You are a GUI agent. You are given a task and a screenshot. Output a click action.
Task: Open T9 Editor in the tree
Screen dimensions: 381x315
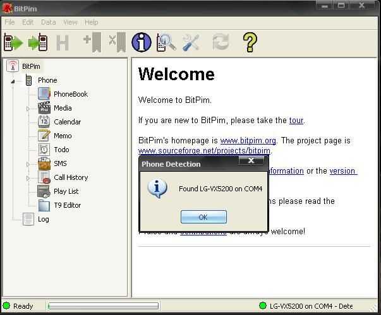click(x=67, y=205)
